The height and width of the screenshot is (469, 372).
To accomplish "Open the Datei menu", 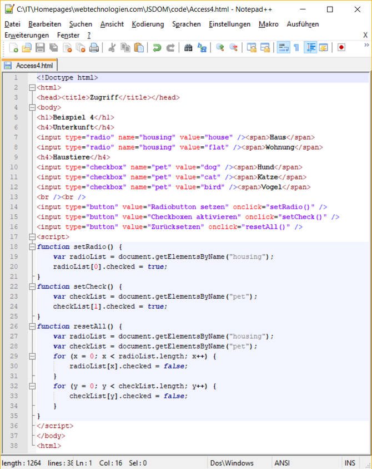I will coord(12,24).
